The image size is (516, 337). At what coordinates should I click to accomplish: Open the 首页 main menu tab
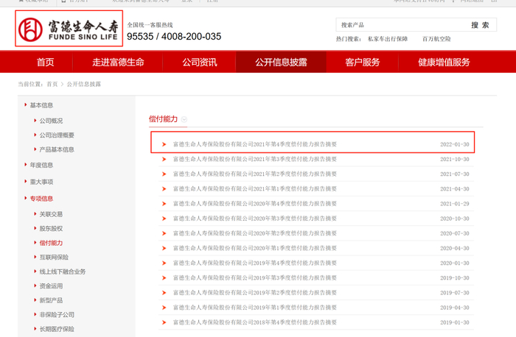(x=45, y=62)
